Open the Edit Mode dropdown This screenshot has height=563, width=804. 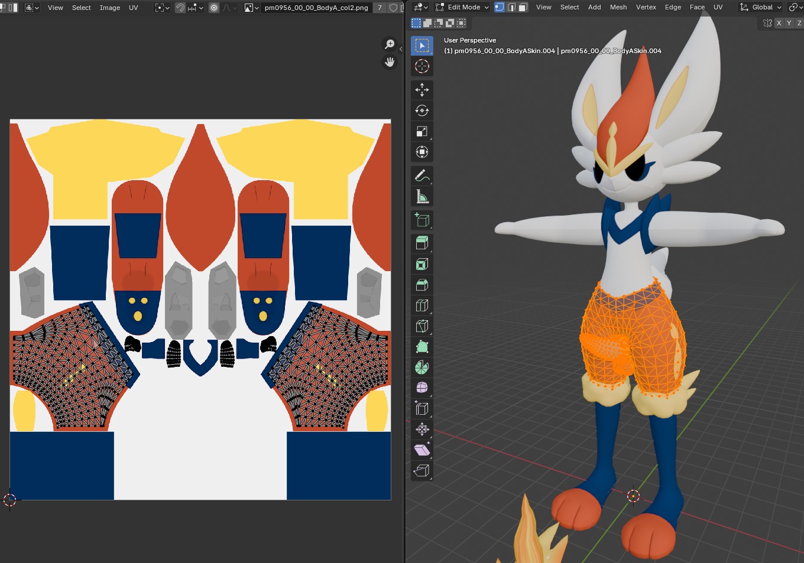point(462,7)
